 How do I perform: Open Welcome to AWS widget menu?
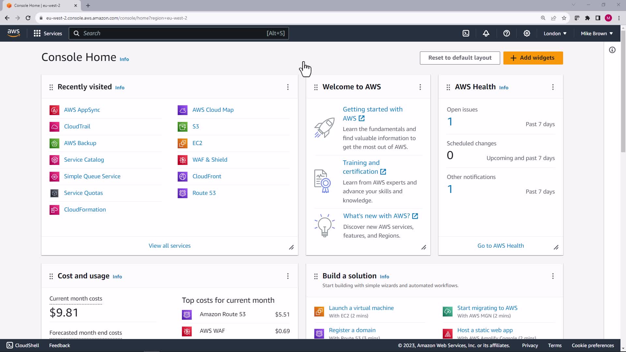tap(420, 87)
